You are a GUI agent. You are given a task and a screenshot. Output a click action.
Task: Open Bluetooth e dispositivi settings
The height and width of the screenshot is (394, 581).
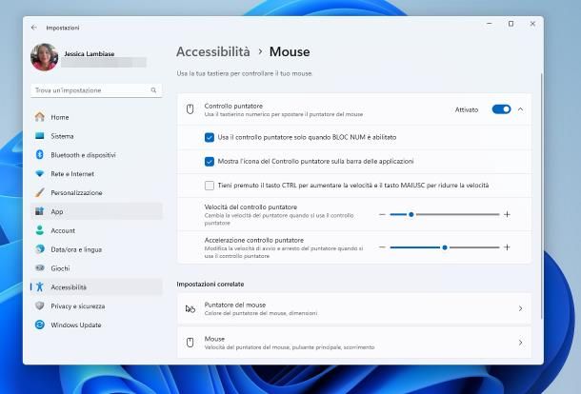(x=96, y=155)
